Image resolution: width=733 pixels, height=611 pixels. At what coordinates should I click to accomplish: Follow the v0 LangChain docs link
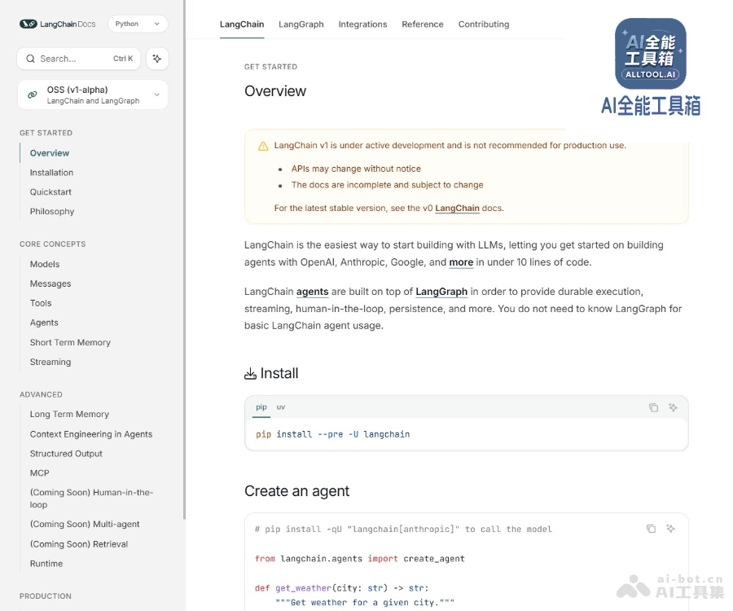[457, 208]
